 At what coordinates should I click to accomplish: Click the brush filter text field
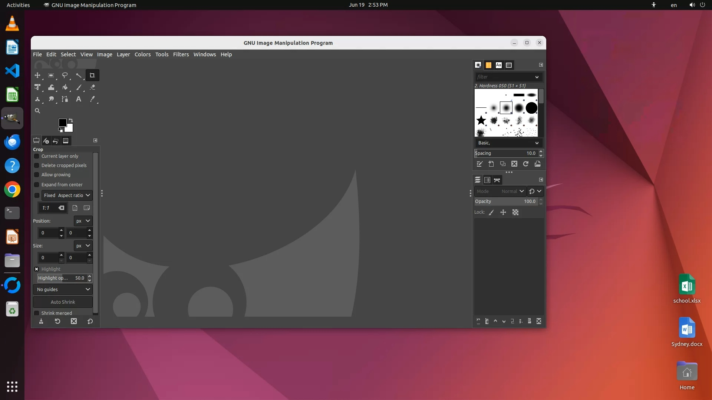pos(504,77)
